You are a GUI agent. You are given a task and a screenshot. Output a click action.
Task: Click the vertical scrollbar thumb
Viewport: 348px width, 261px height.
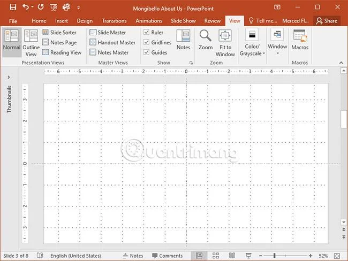click(344, 119)
